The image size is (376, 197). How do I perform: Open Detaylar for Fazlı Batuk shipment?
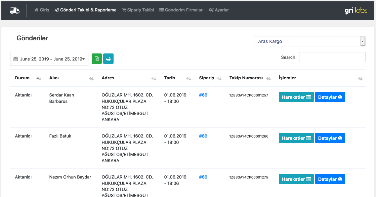[x=330, y=138]
